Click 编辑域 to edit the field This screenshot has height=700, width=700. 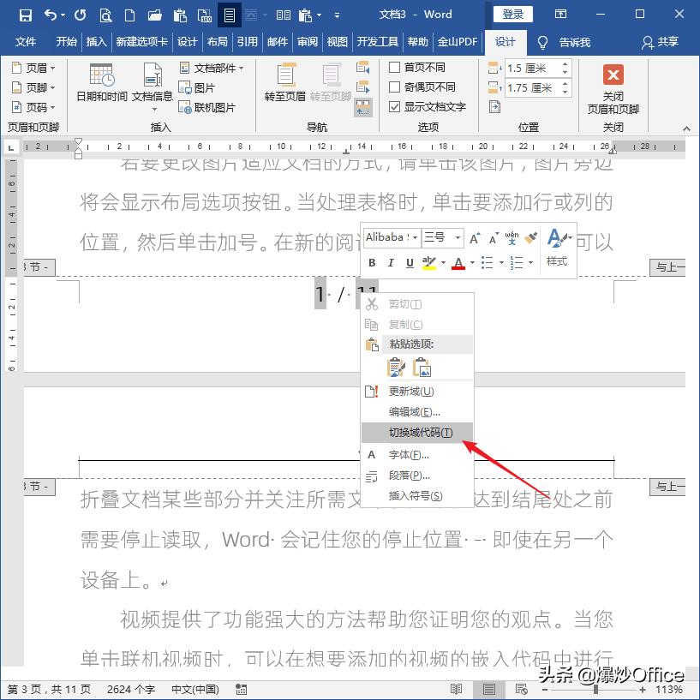click(x=412, y=410)
